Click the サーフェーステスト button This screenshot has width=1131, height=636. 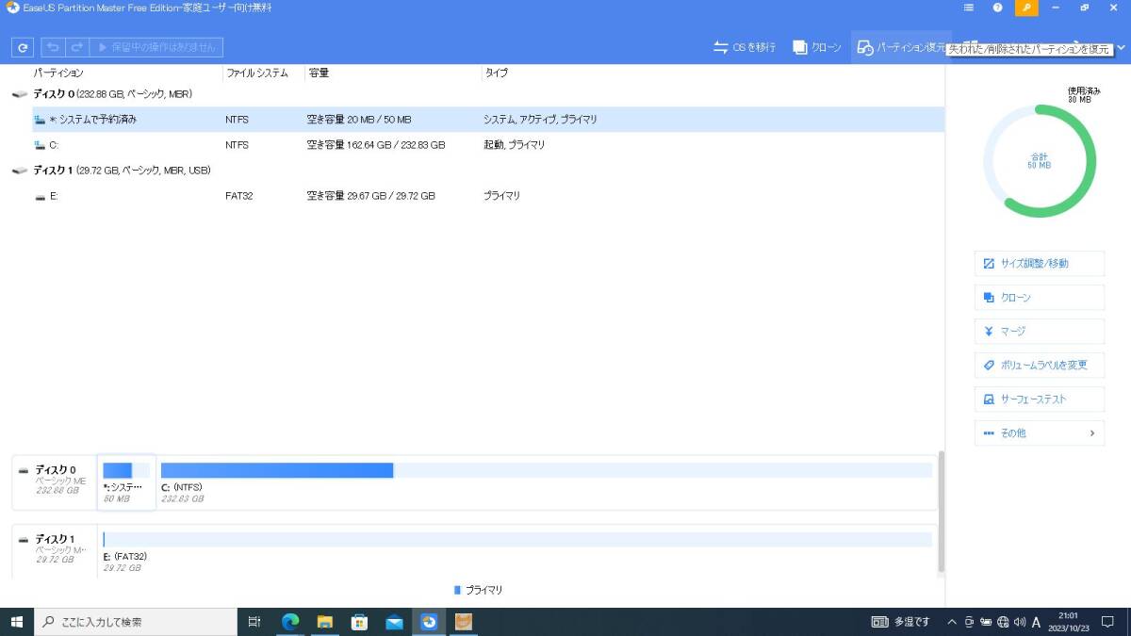coord(1040,400)
